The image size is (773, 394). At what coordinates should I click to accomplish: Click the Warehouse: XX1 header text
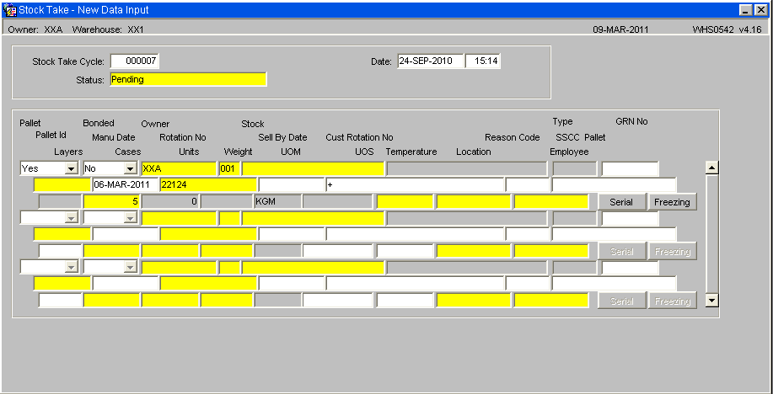point(108,29)
